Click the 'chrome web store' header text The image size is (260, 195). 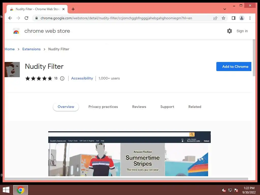pyautogui.click(x=47, y=31)
